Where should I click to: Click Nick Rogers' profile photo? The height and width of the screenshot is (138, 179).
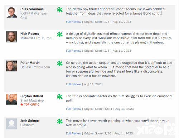click(11, 37)
